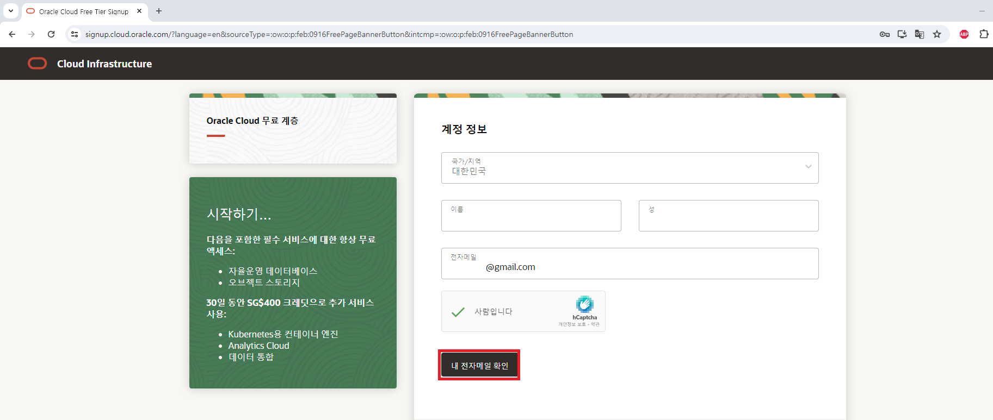Screen dimensions: 993x420
Task: Click the install app icon in address bar
Action: click(x=902, y=34)
